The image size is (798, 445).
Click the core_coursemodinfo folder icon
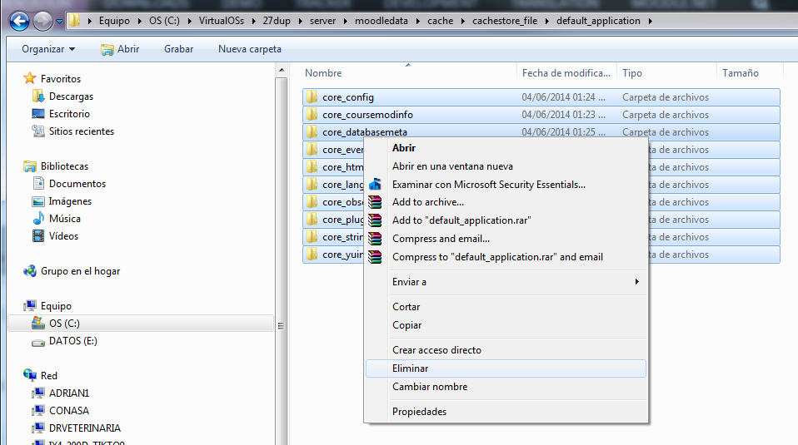pyautogui.click(x=312, y=114)
